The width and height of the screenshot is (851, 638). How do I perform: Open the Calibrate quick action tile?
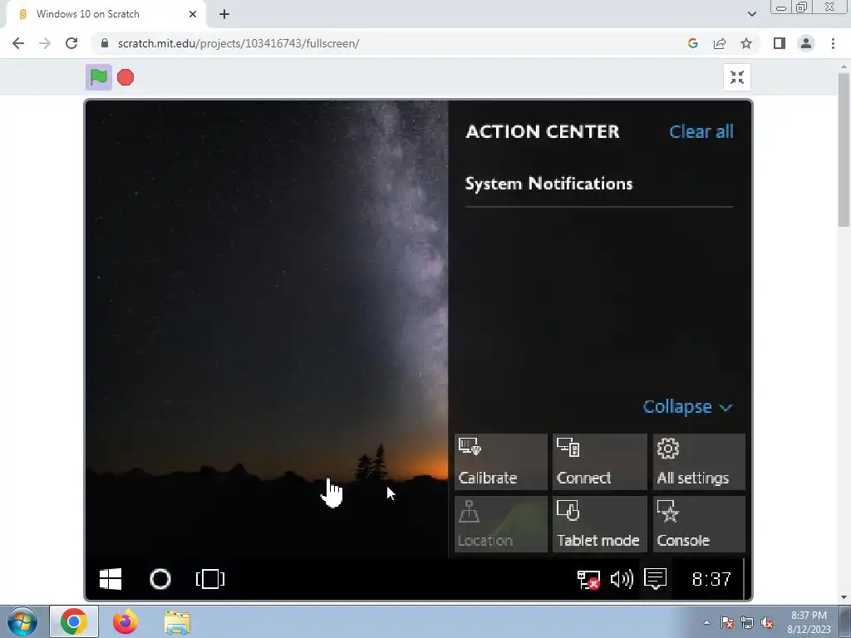click(x=500, y=462)
